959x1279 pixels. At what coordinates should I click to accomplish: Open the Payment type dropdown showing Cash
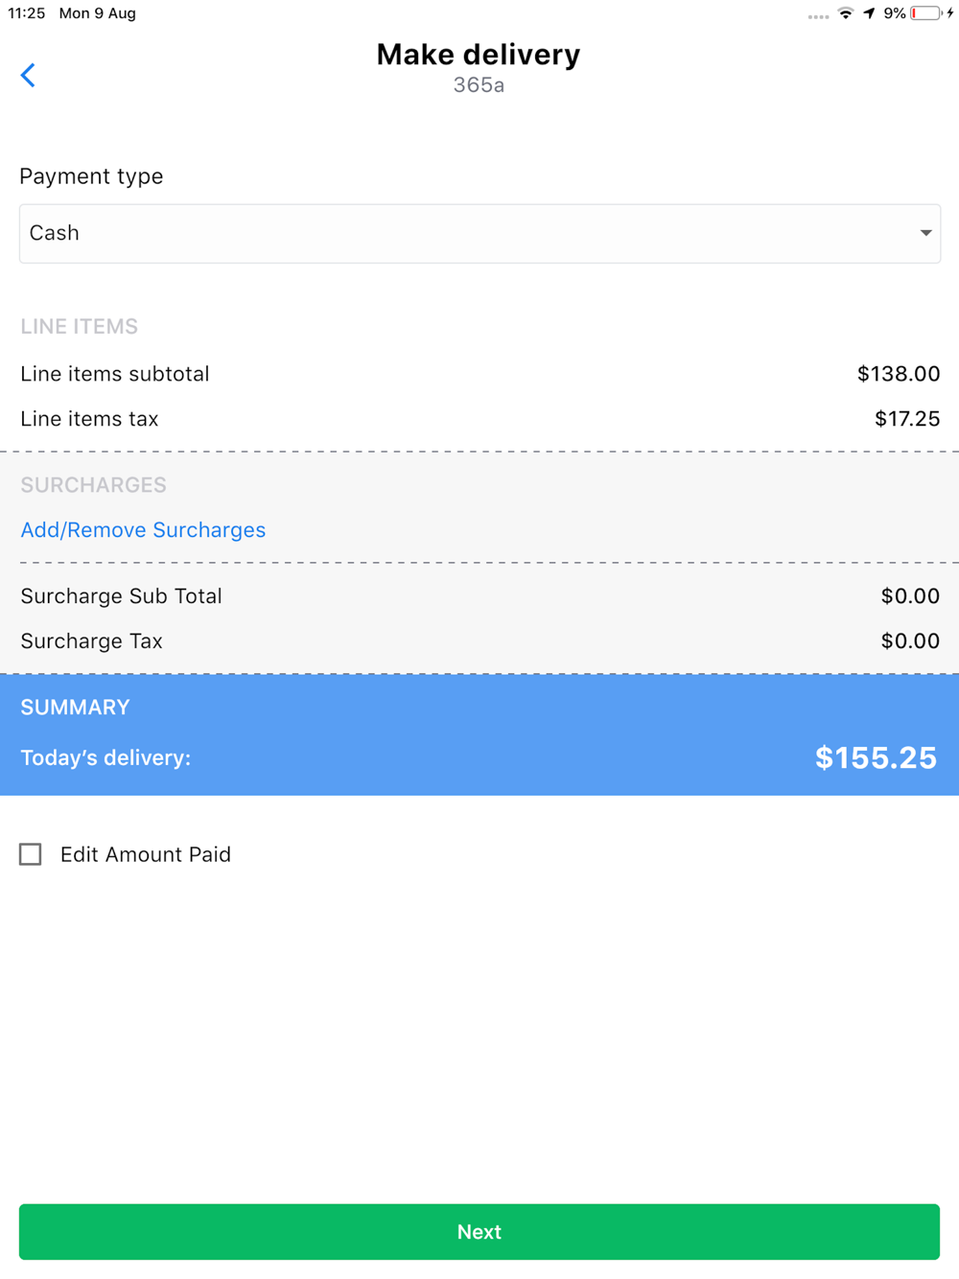(479, 233)
